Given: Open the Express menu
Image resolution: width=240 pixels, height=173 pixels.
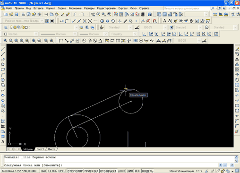Looking at the screenshot, I should pyautogui.click(x=123, y=8).
